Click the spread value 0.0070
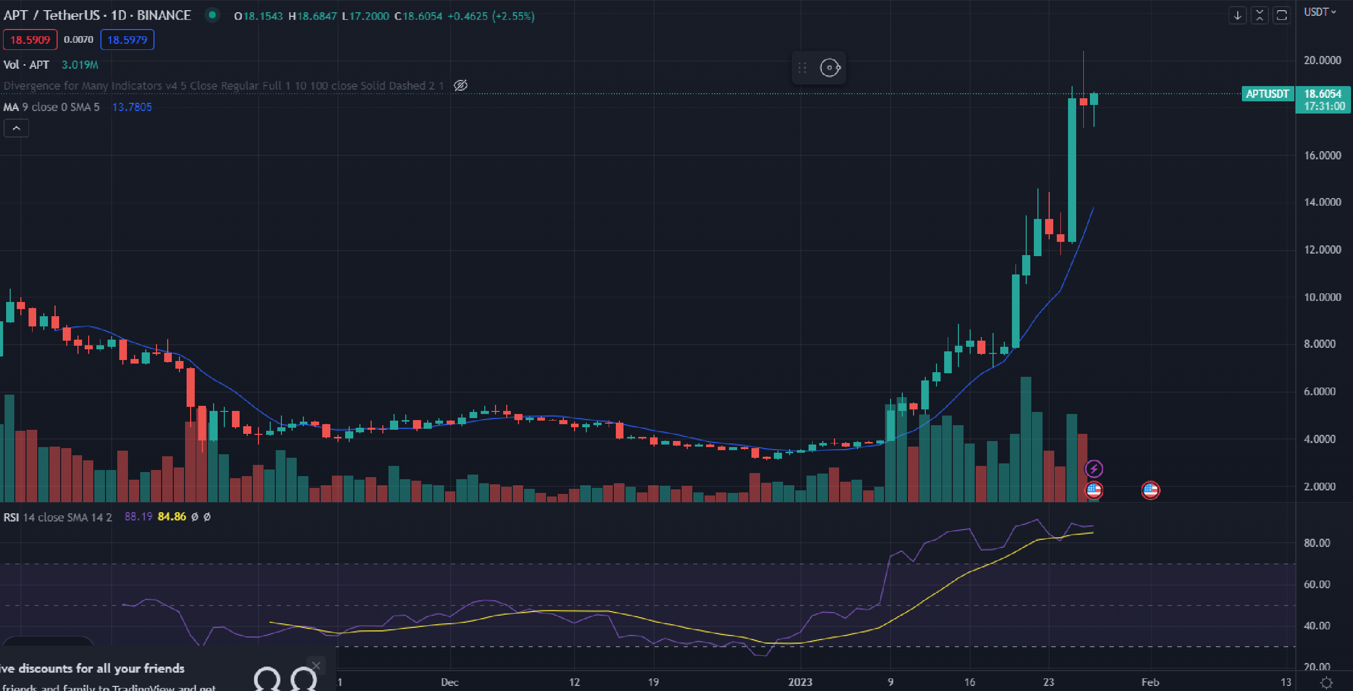The width and height of the screenshot is (1353, 691). point(79,40)
